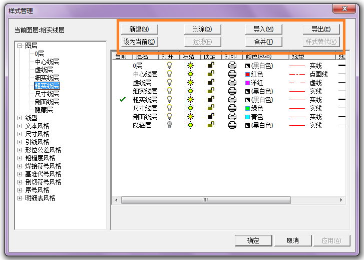Image resolution: width=364 pixels, height=260 pixels.
Task: Expand the 文本风格 tree node
Action: pos(20,126)
